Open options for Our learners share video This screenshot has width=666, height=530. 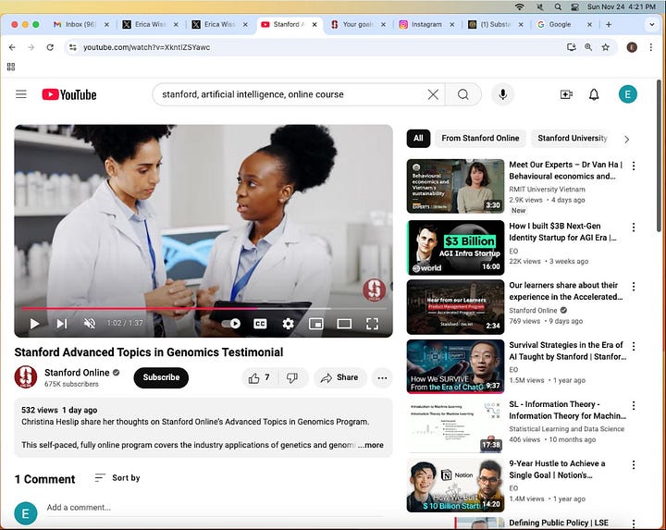(x=634, y=287)
